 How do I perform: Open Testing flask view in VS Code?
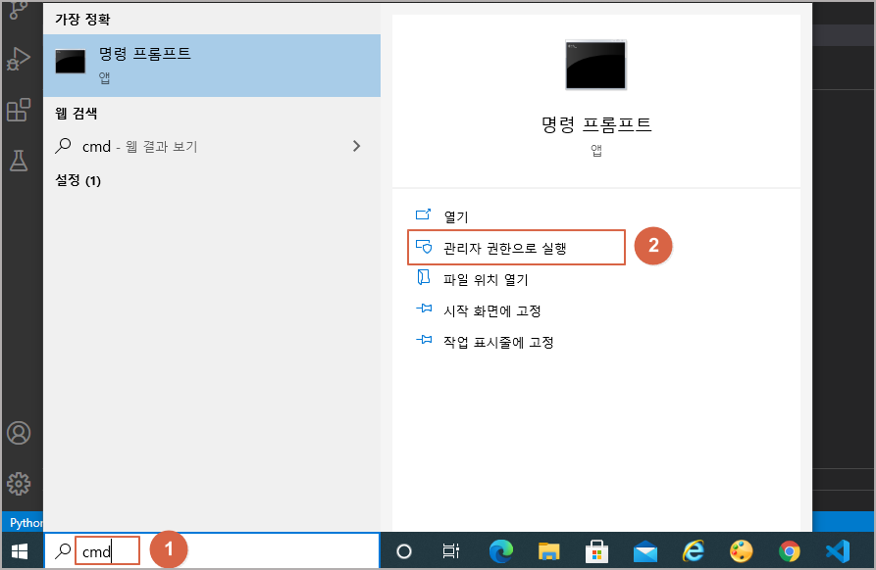click(x=19, y=162)
